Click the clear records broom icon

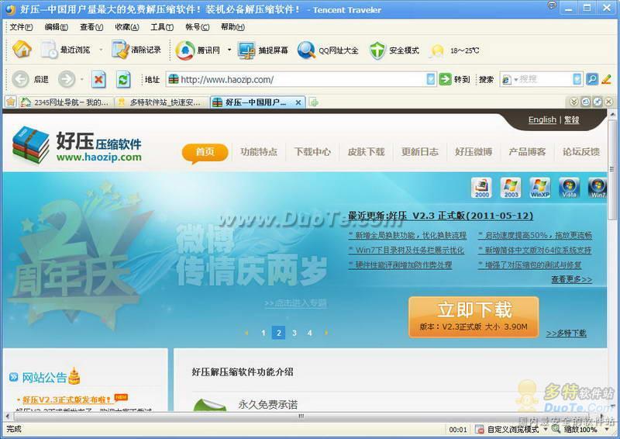[120, 50]
